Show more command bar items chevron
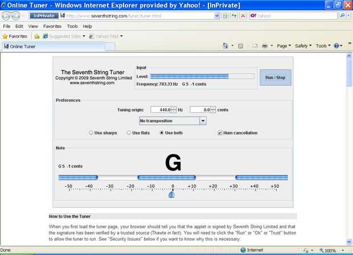353x255 pixels. [x=350, y=43]
